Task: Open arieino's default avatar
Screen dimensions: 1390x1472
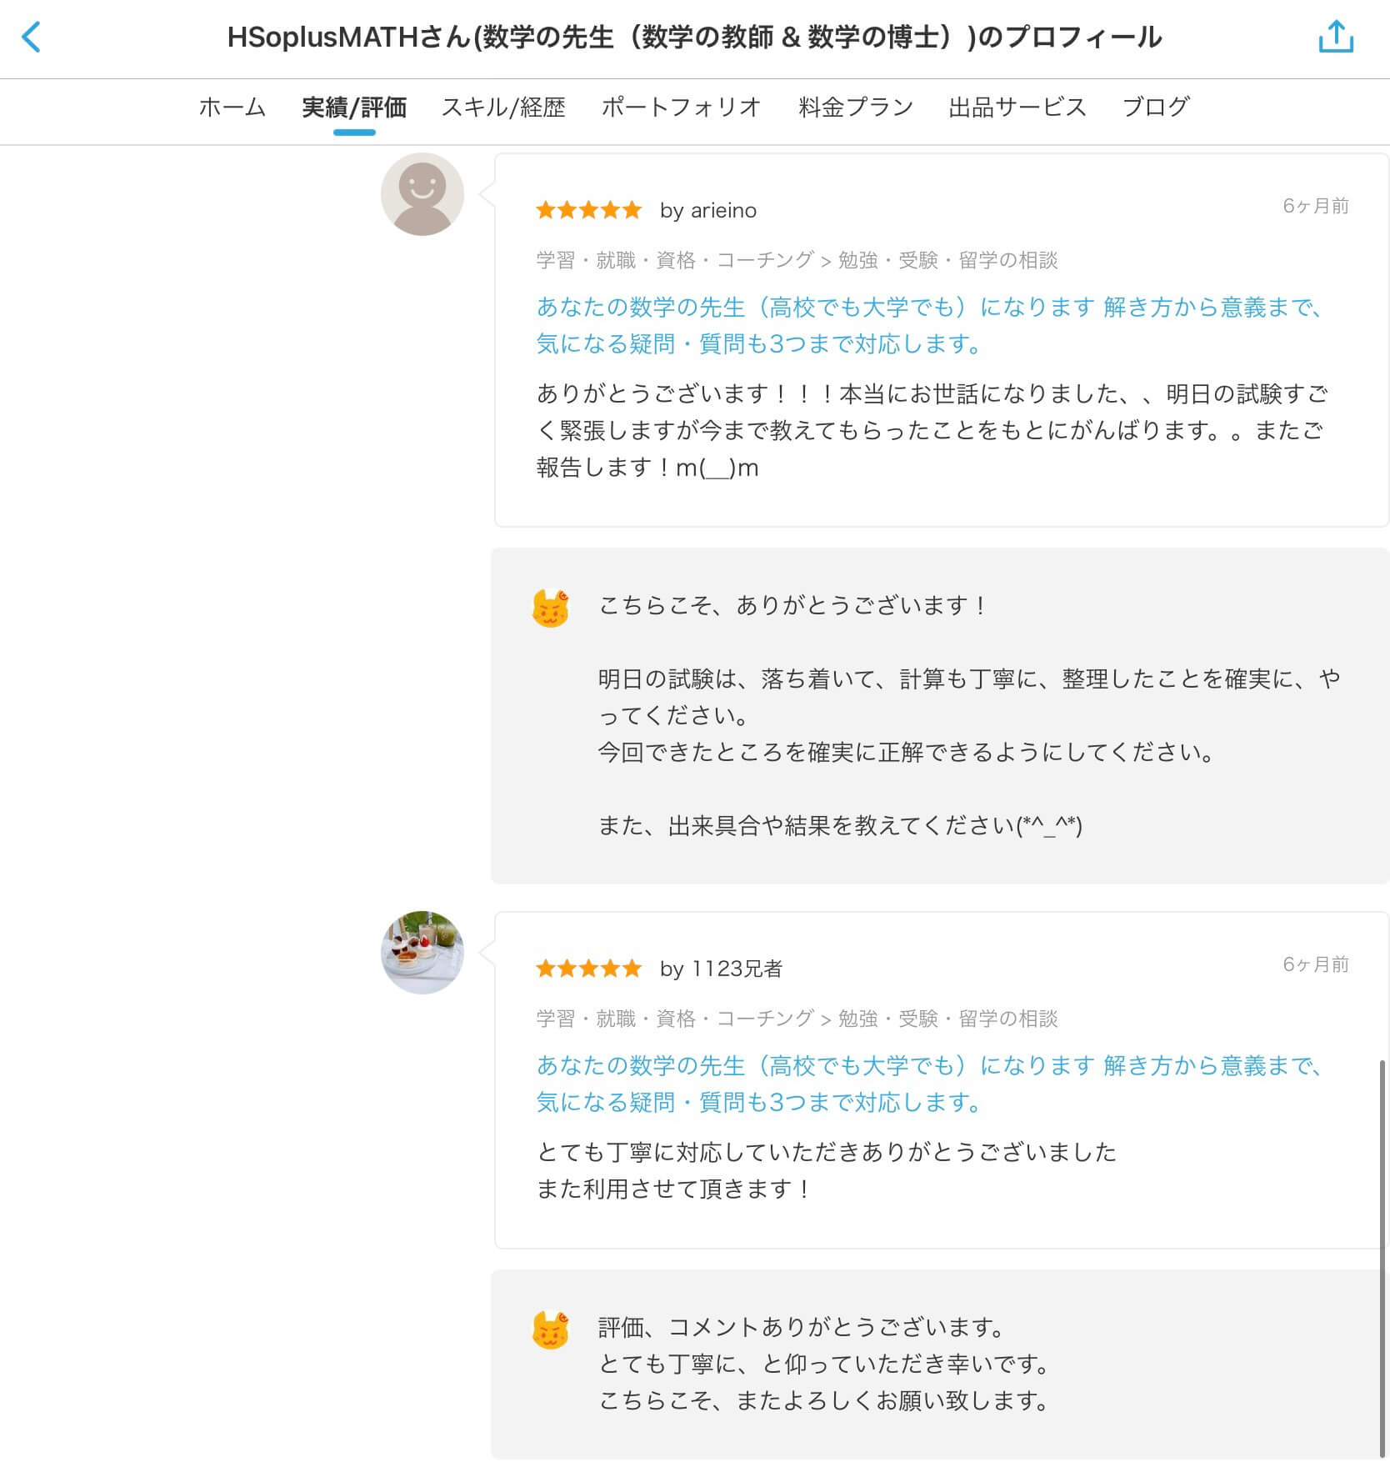Action: (422, 194)
